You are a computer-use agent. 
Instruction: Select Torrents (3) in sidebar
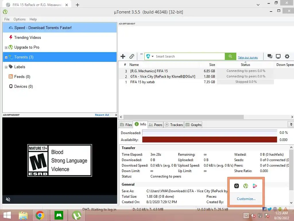point(60,57)
